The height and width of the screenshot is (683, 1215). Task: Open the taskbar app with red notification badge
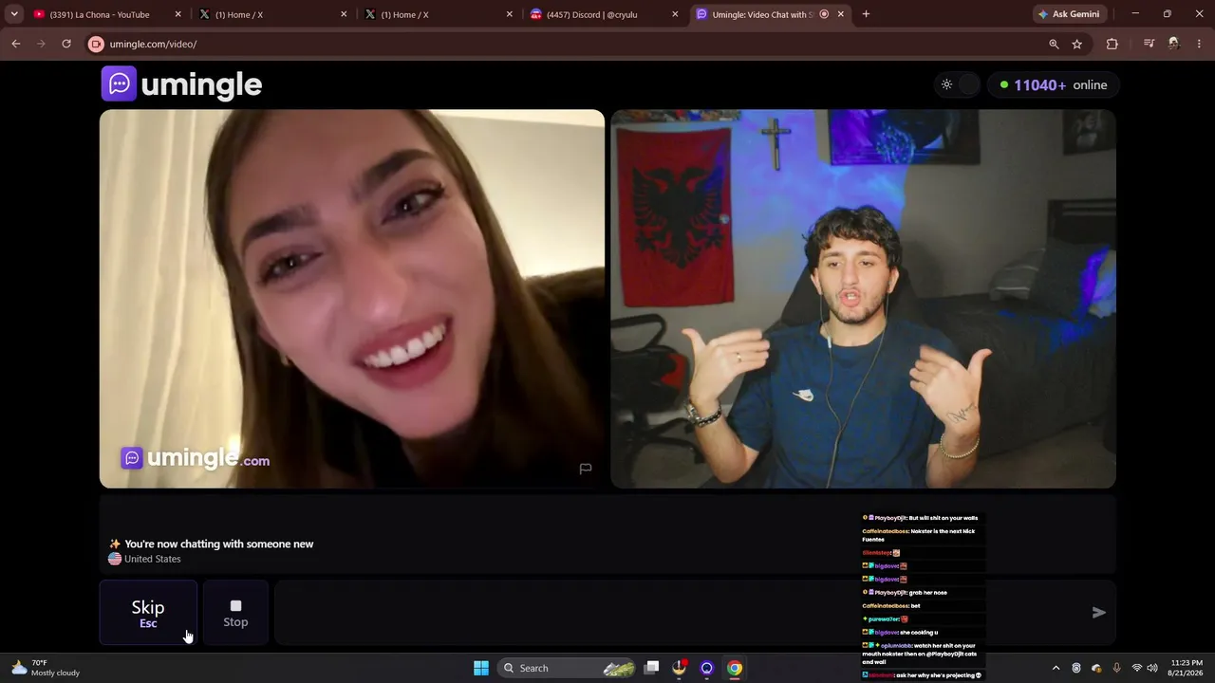[680, 668]
